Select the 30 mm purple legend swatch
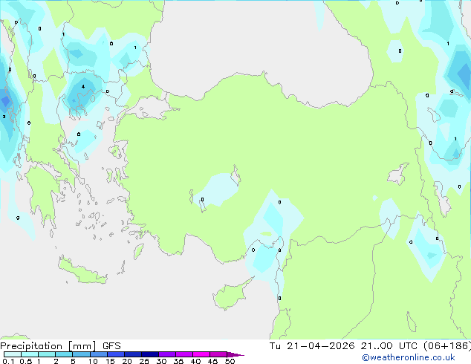 pos(167,354)
